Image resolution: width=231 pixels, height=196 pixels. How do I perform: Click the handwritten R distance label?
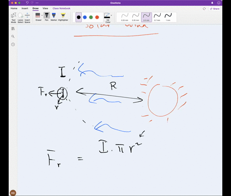(x=114, y=86)
